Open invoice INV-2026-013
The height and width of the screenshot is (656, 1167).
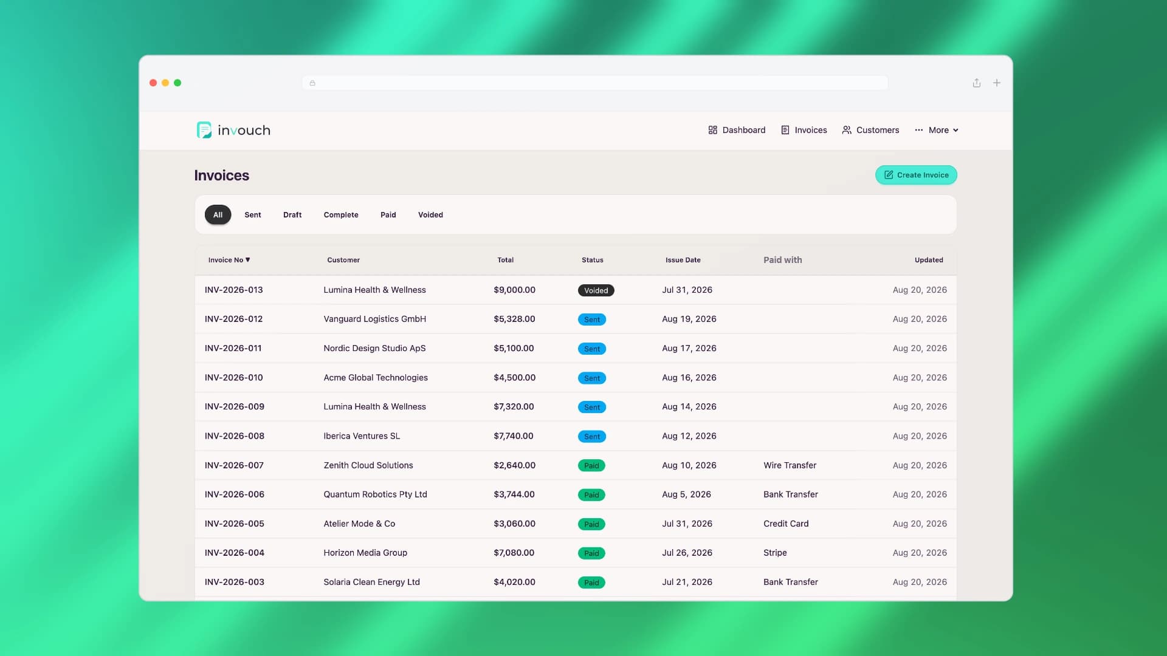click(233, 290)
